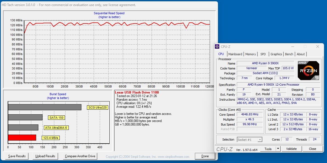Click the Package value Socket AM4 (1331)
Image resolution: width=327 pixels, height=163 pixels.
(265, 73)
